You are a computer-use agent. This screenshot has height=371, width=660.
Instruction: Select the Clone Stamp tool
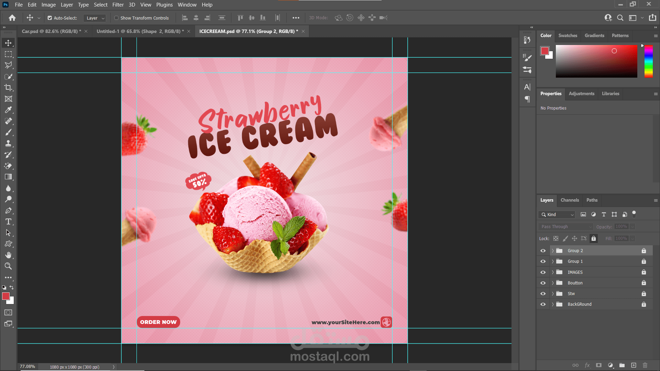pyautogui.click(x=8, y=143)
